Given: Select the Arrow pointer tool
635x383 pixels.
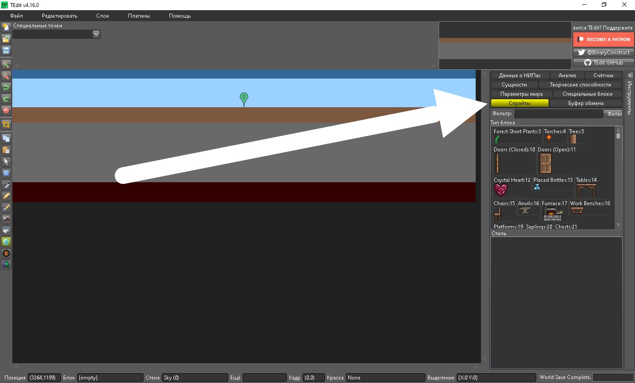Looking at the screenshot, I should (x=6, y=161).
